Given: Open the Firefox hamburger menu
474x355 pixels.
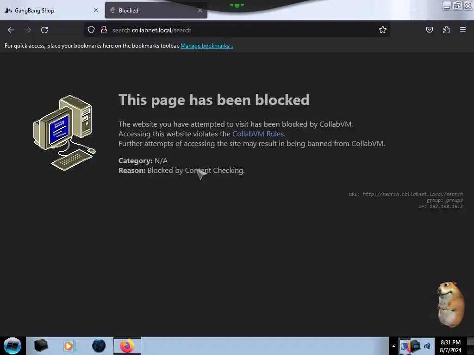Looking at the screenshot, I should tap(463, 30).
